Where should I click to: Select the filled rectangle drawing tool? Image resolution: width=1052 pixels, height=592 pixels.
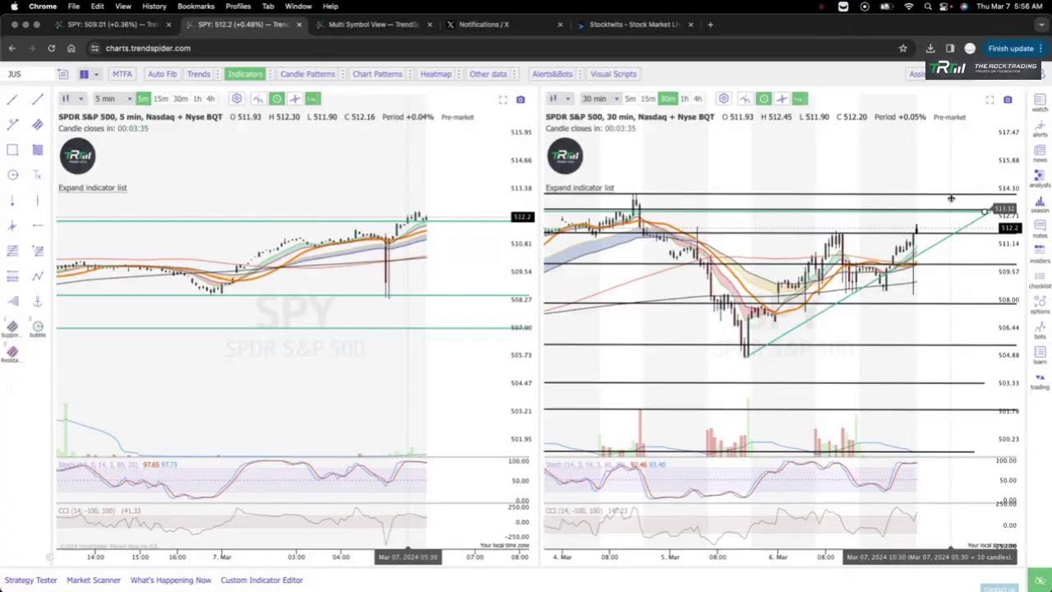(x=37, y=150)
